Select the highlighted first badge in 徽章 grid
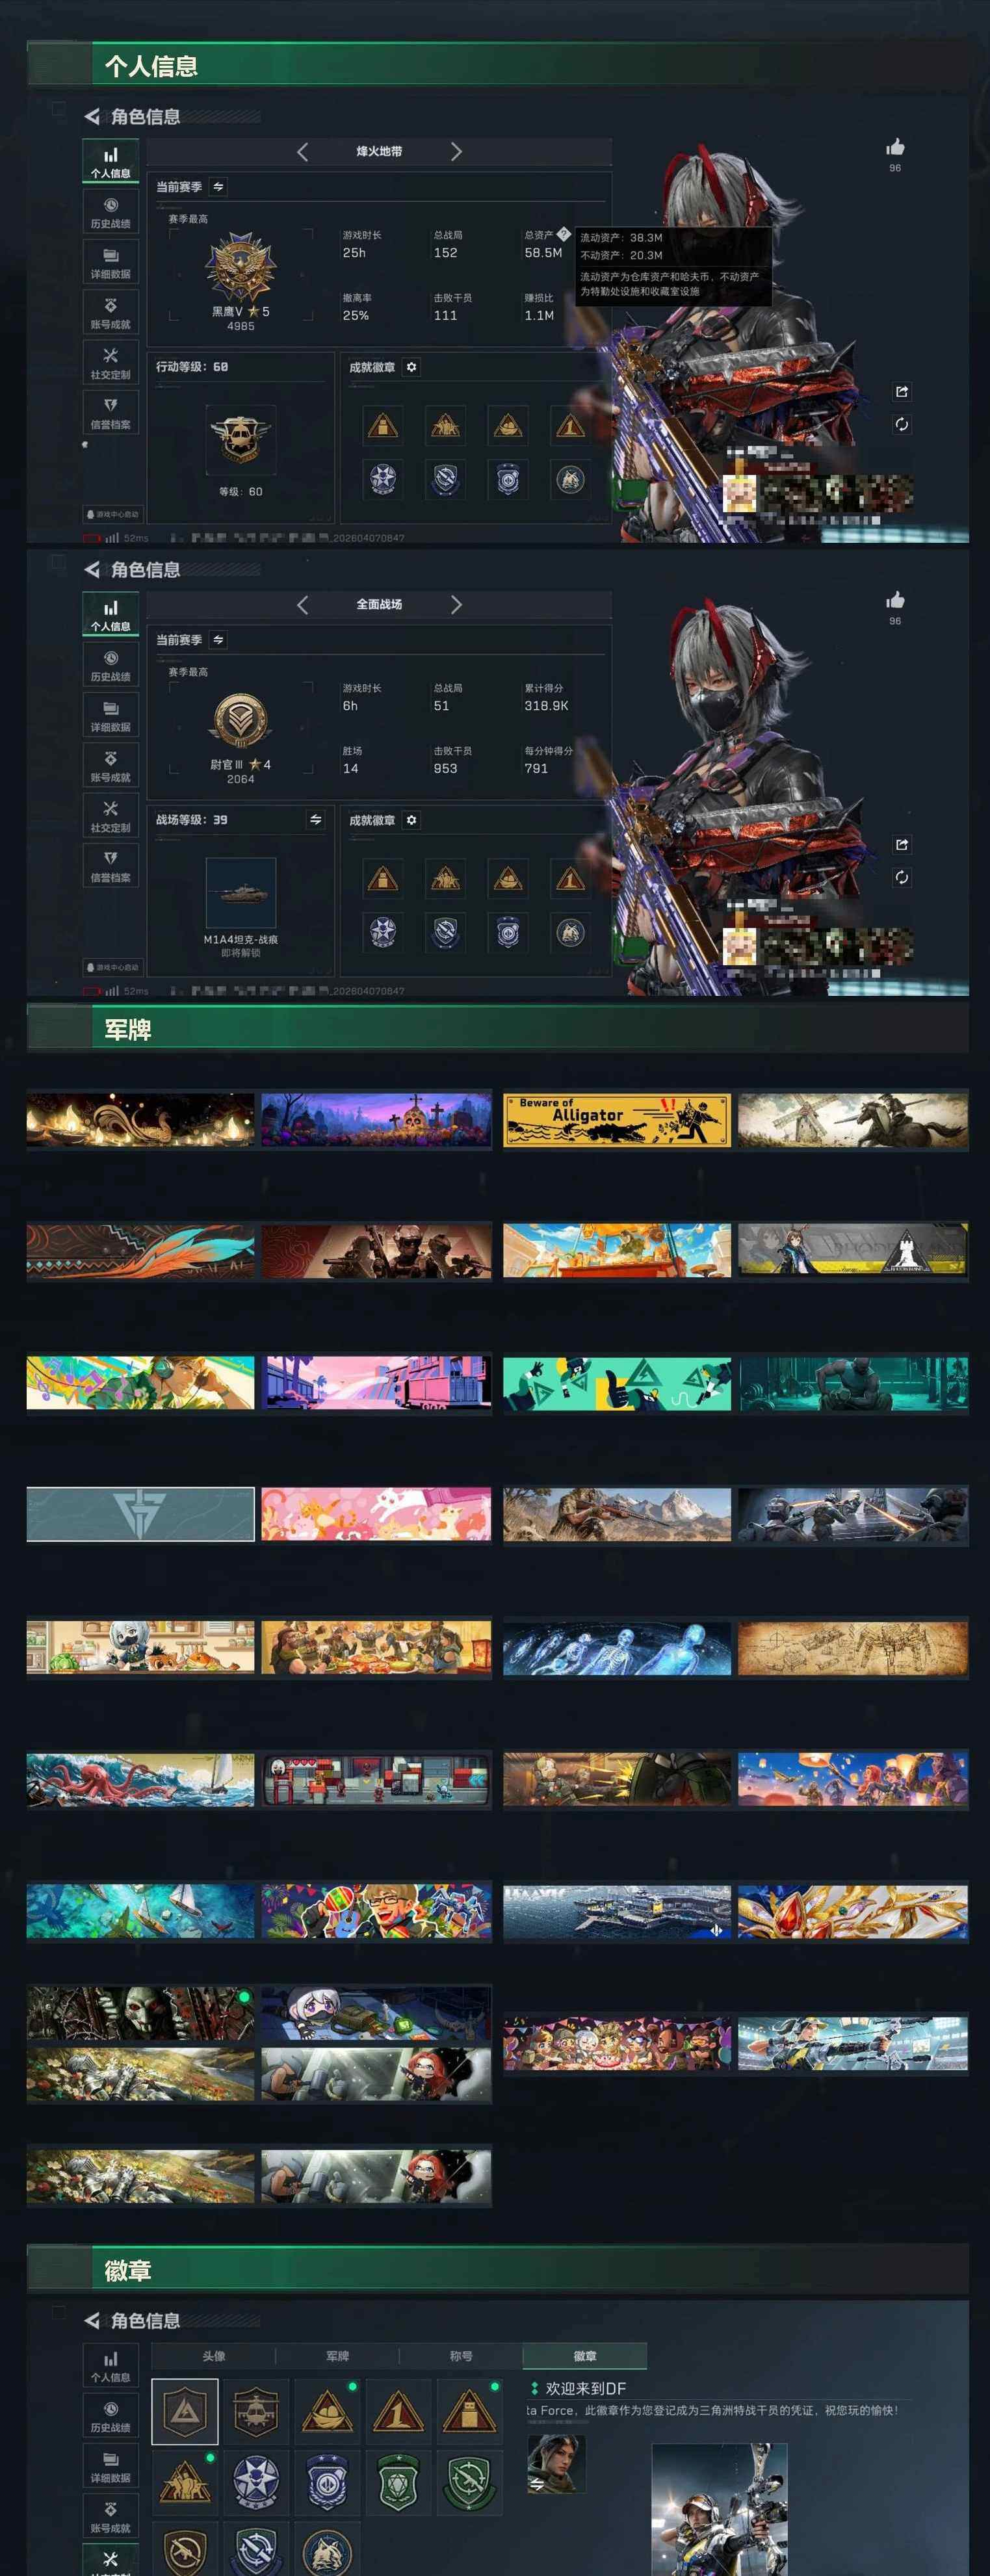990x2576 pixels. click(185, 2412)
